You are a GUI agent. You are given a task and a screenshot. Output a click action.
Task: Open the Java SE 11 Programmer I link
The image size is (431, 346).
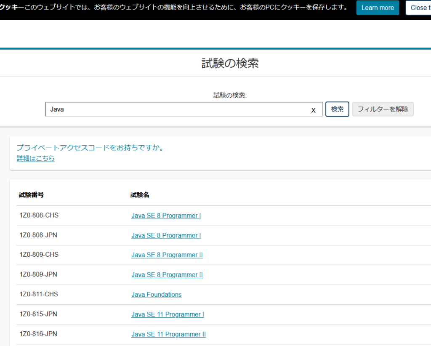168,314
